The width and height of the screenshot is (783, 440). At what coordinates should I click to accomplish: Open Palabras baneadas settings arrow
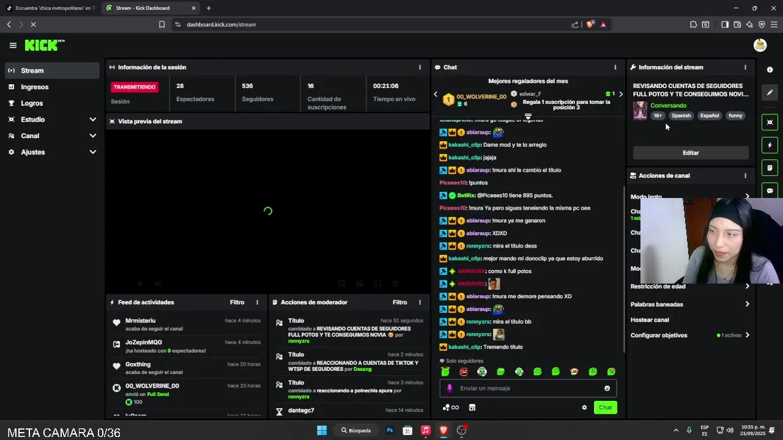(x=747, y=304)
